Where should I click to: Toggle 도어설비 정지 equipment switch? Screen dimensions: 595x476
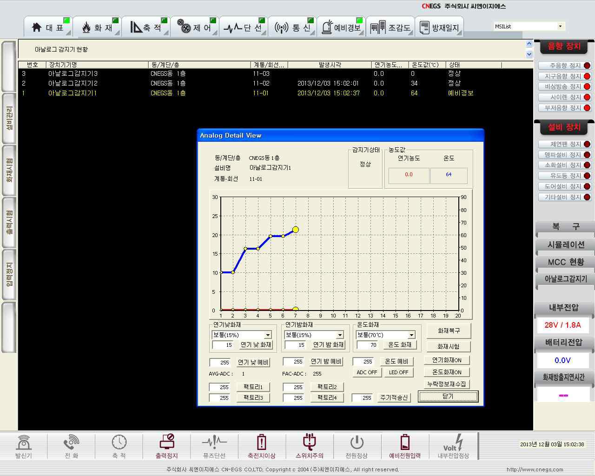pos(565,186)
